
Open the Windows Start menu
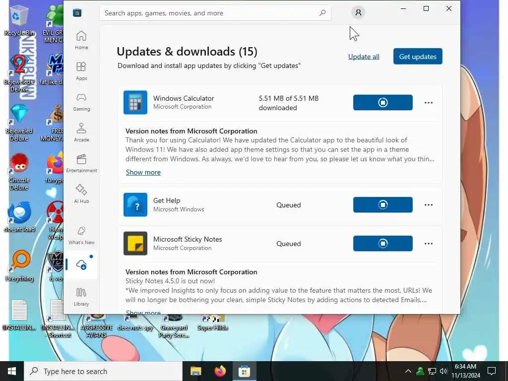(x=12, y=371)
